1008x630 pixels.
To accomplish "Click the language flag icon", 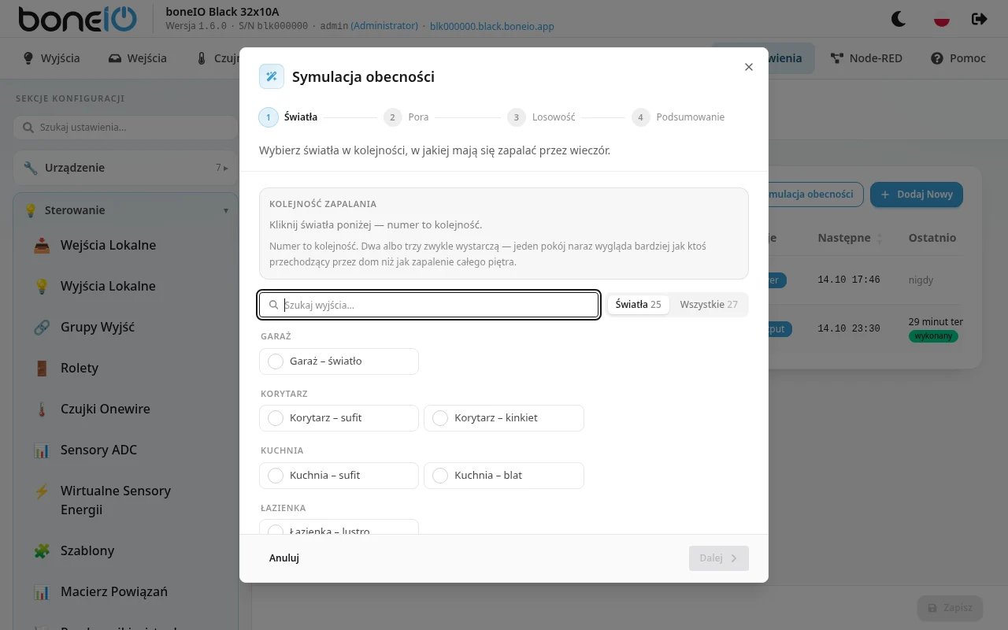I will (941, 19).
